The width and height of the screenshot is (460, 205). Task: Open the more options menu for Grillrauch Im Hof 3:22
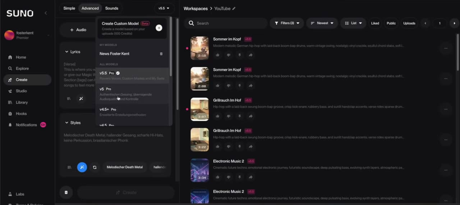tap(446, 140)
